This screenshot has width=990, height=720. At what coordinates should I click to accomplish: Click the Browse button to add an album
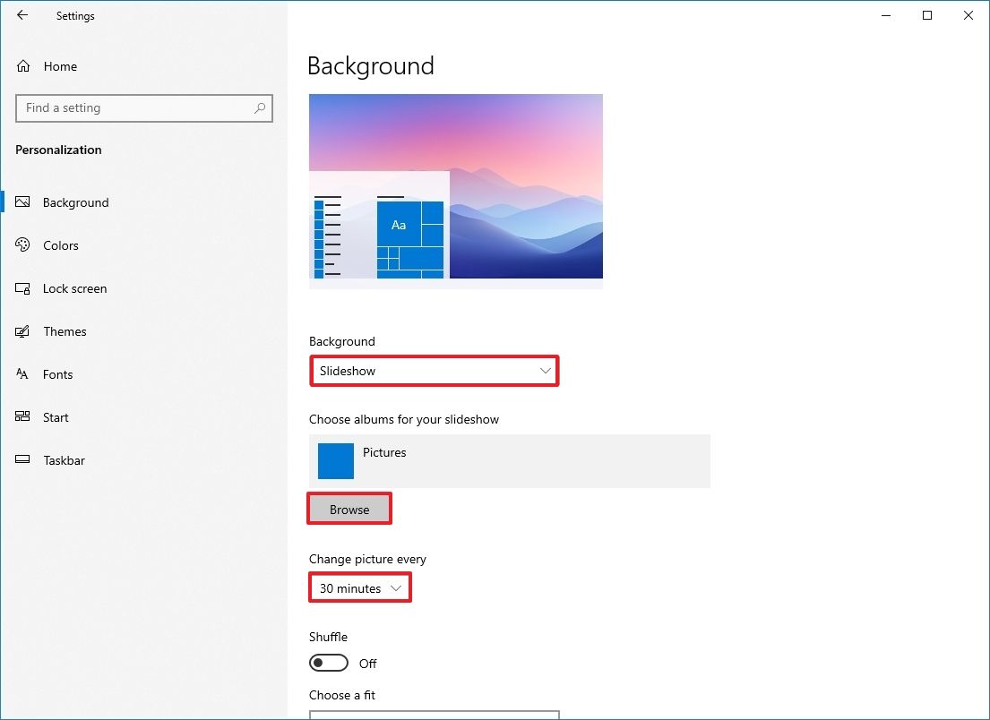pos(349,509)
